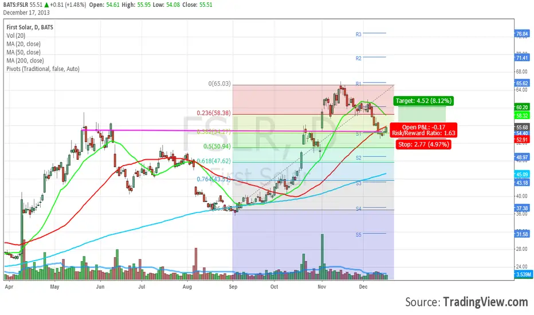This screenshot has width=534, height=315.
Task: Click the 0.236(58.38) Fibonacci level label
Action: (214, 113)
